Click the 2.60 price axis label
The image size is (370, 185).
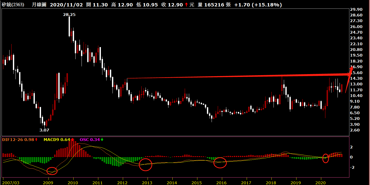(x=356, y=130)
